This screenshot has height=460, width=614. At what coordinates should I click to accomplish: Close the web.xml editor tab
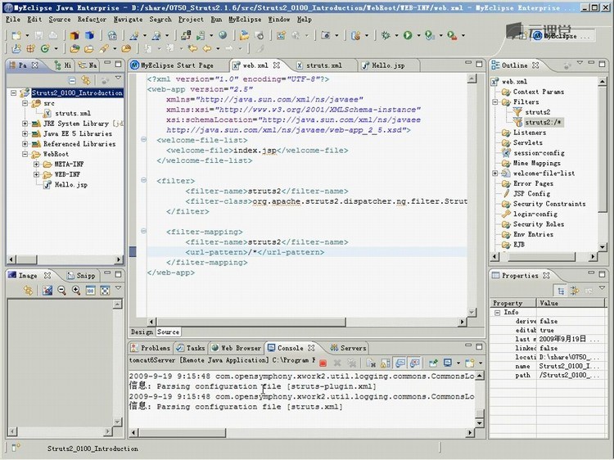[x=277, y=65]
